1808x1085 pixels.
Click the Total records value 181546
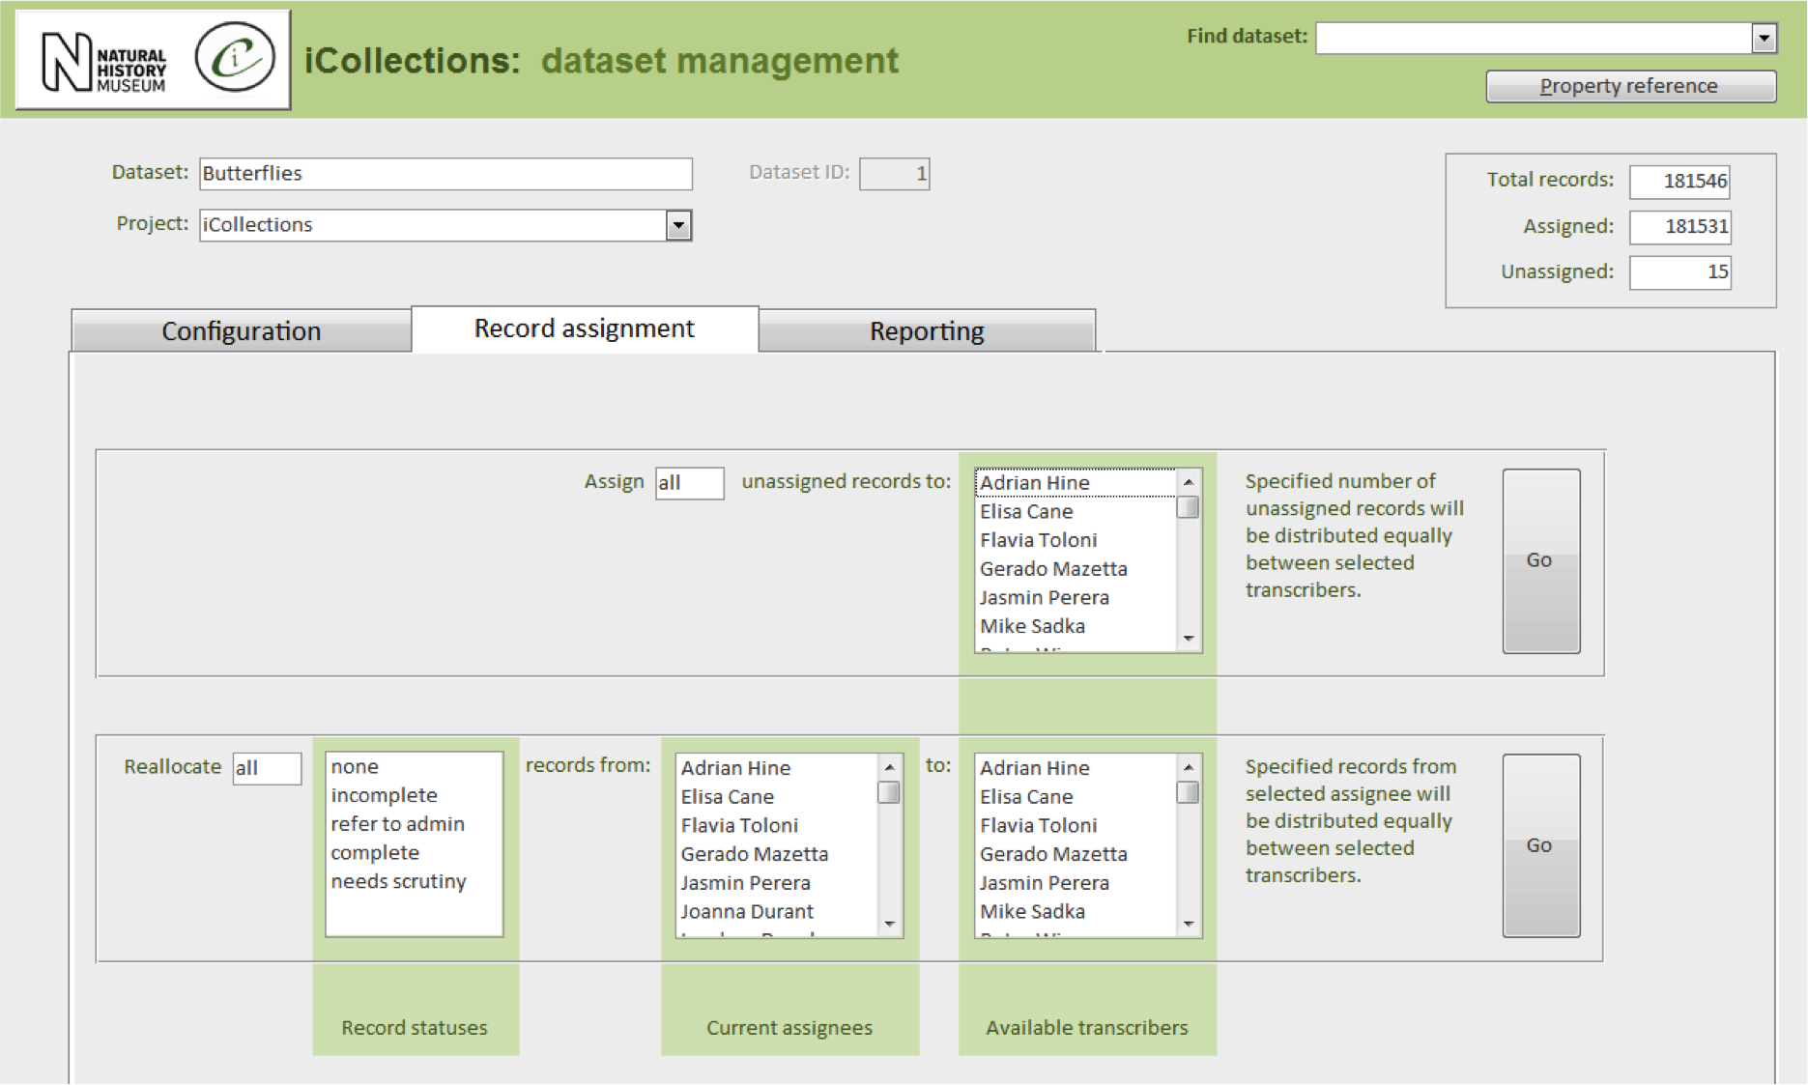coord(1679,181)
